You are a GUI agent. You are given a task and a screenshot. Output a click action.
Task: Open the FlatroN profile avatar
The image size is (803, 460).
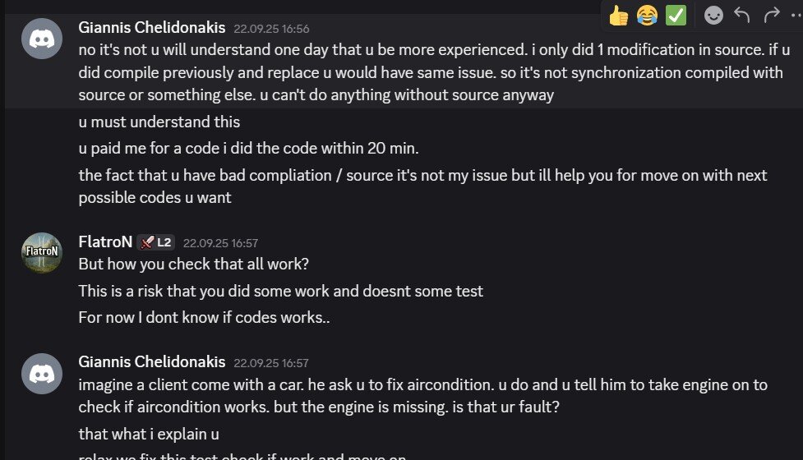pyautogui.click(x=42, y=253)
